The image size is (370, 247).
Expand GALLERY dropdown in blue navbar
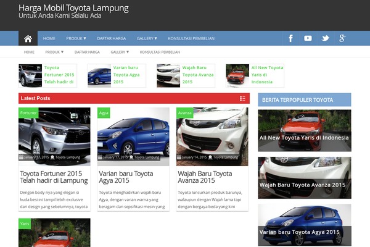(147, 38)
